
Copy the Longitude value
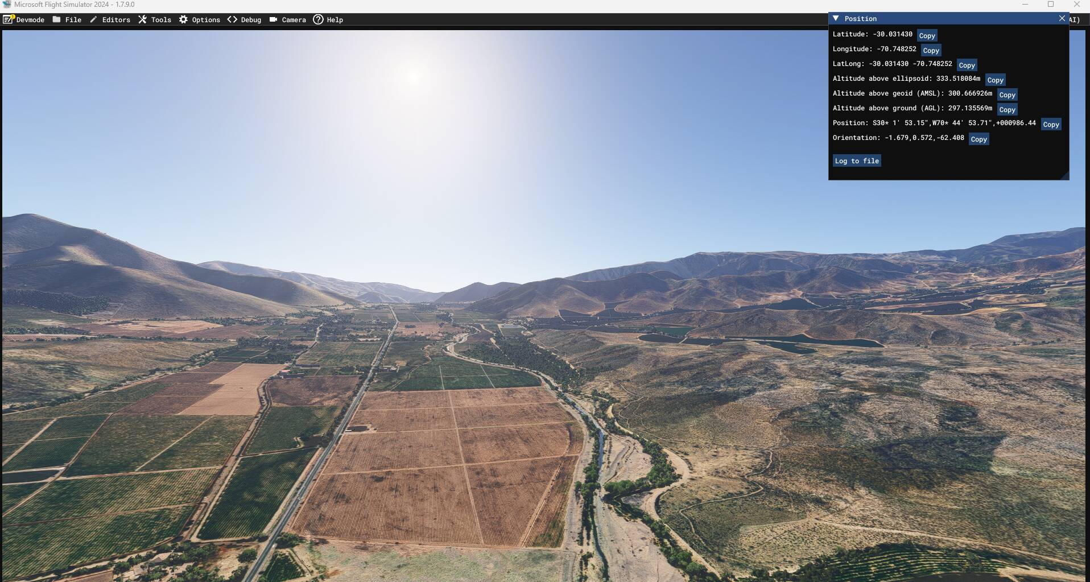click(931, 50)
